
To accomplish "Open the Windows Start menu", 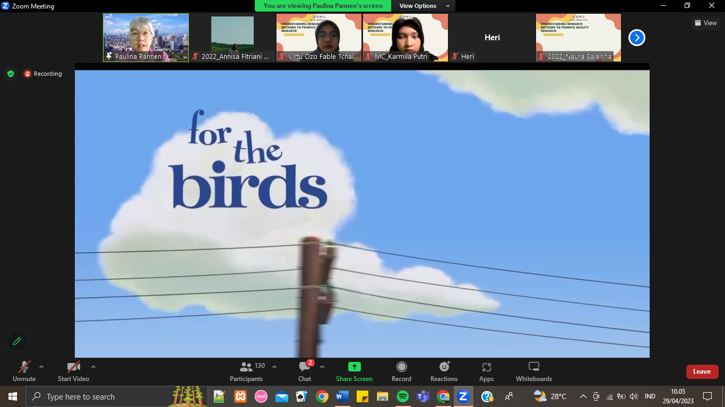I will pos(13,396).
